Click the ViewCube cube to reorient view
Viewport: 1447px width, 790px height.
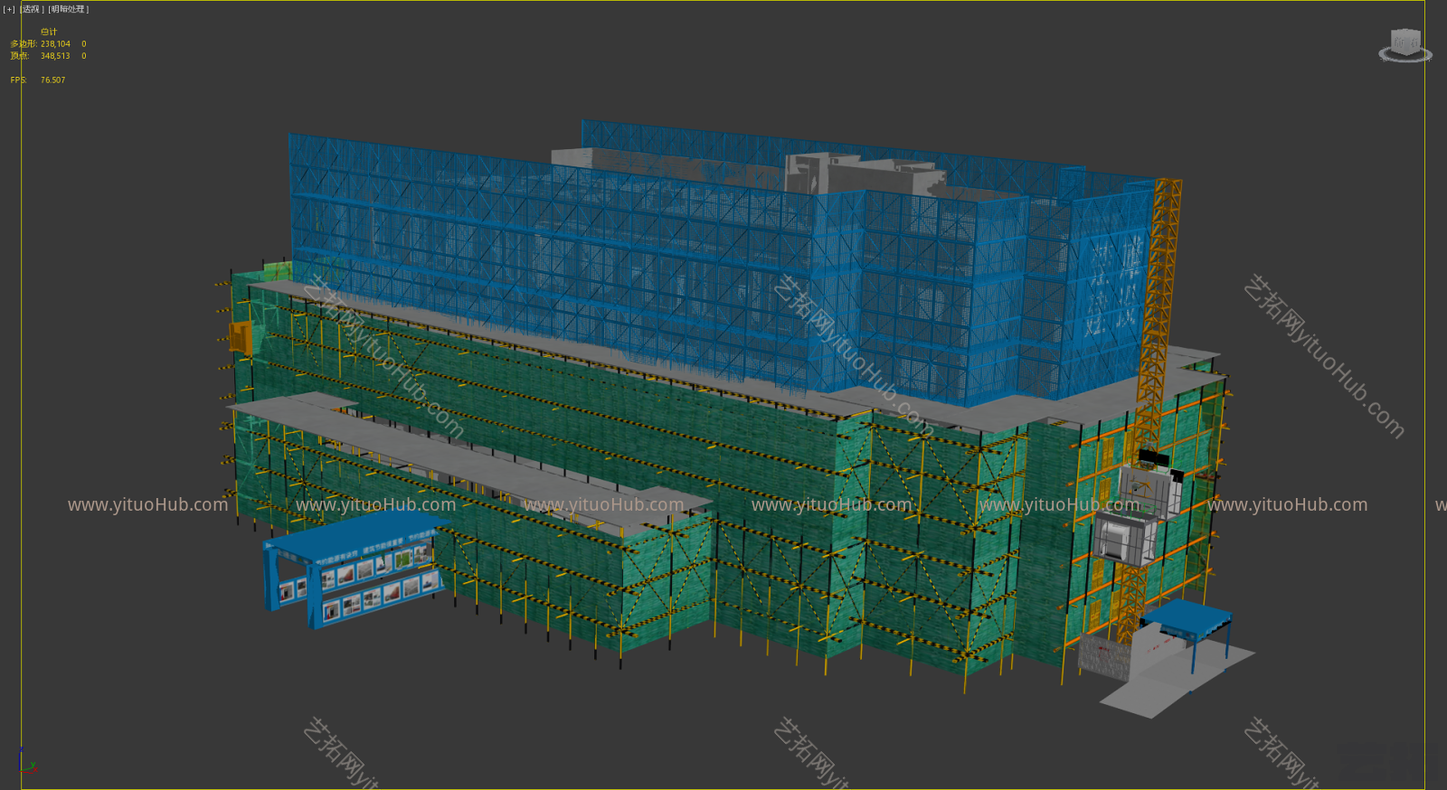1405,42
